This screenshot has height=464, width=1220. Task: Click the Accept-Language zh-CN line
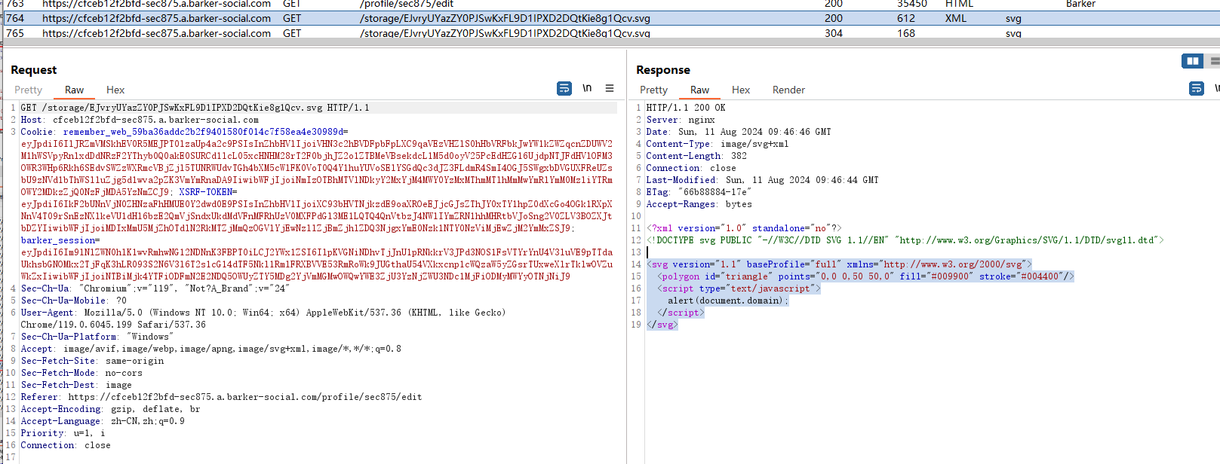pos(103,421)
